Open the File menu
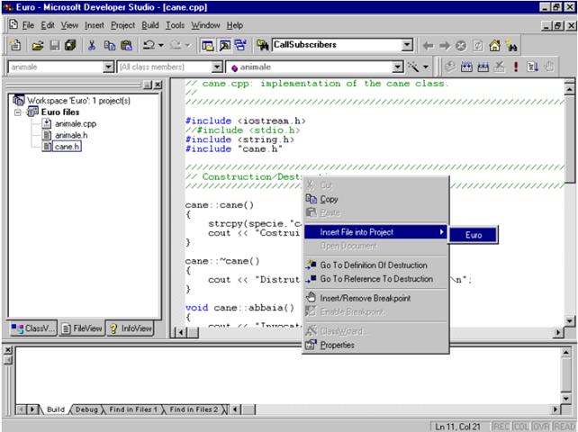Viewport: 578px width, 432px height. 28,25
